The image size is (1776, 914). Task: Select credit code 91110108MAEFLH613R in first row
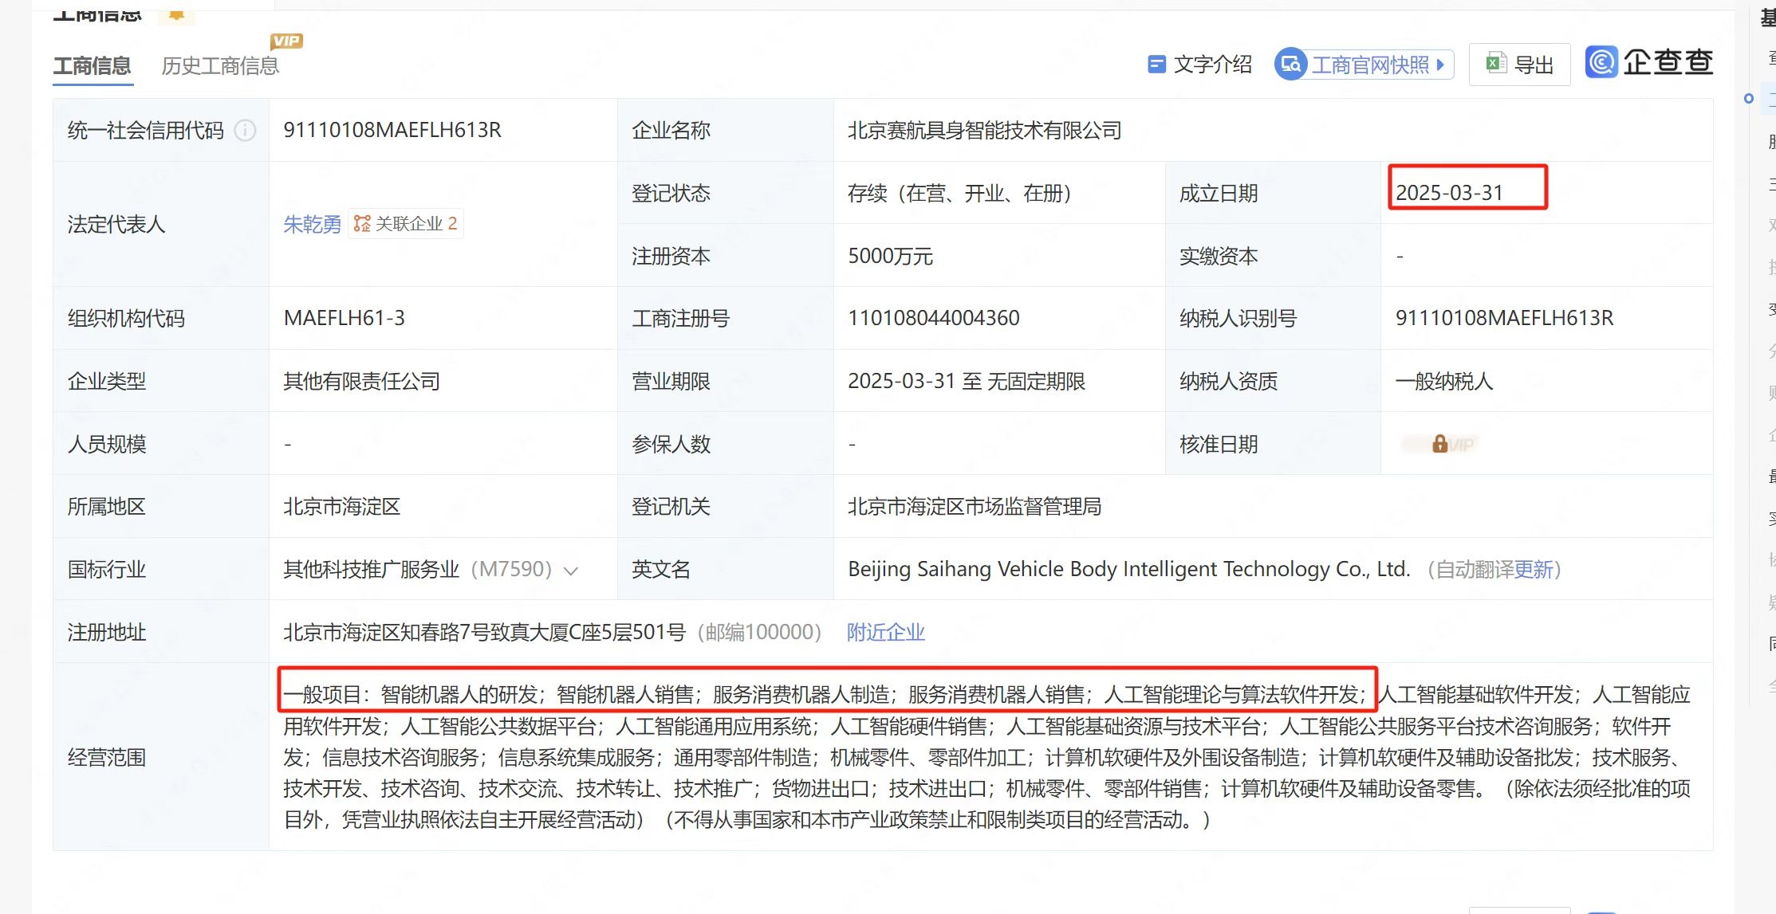pyautogui.click(x=392, y=130)
